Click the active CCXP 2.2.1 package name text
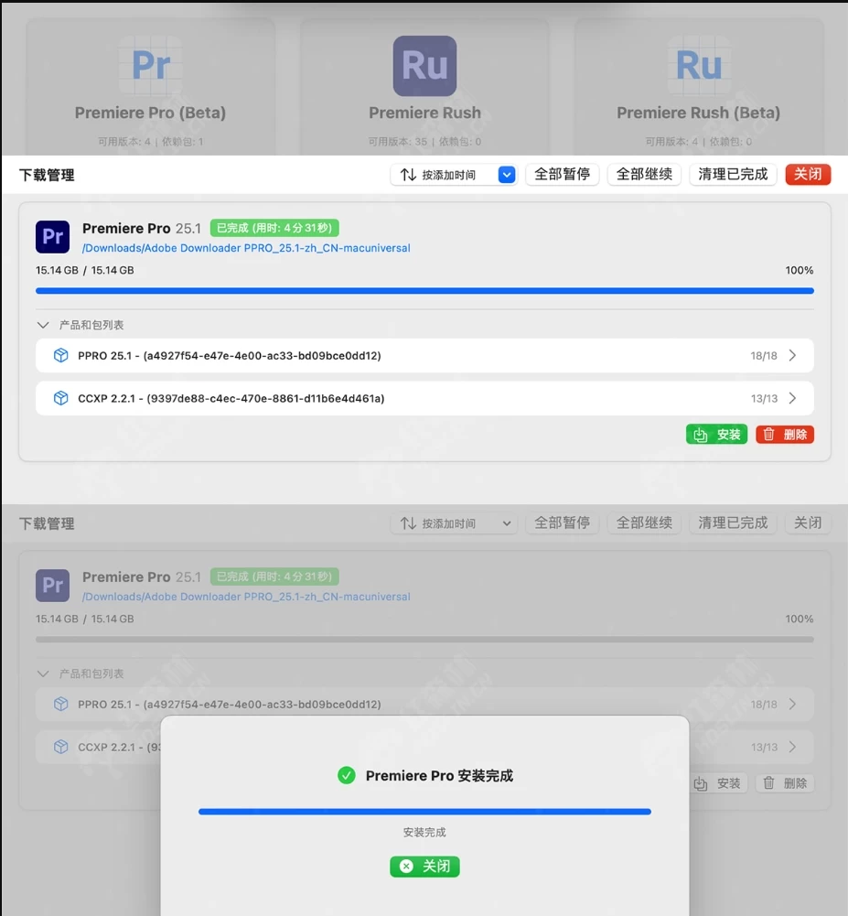848x916 pixels. 231,398
